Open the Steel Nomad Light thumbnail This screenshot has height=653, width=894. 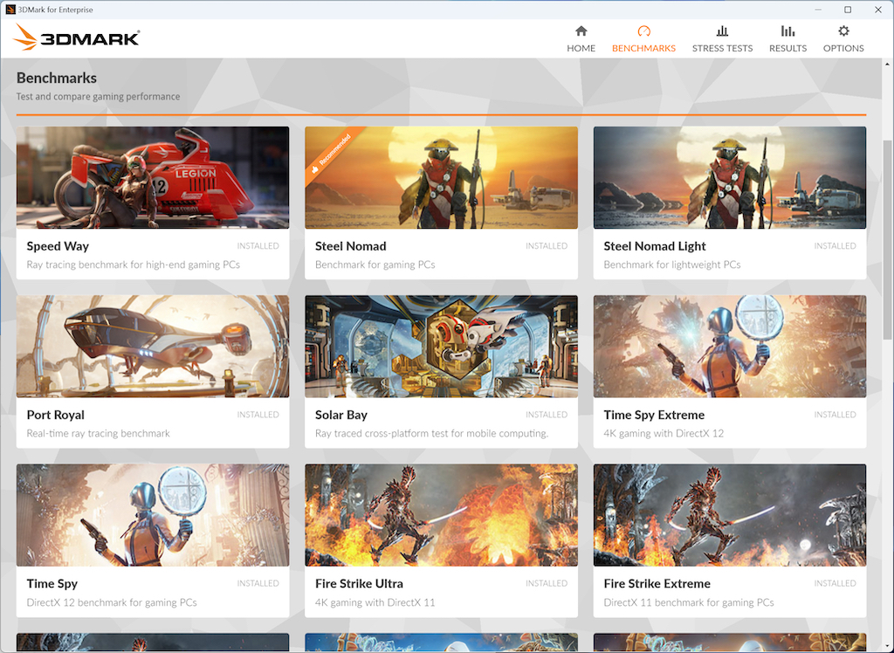(x=730, y=177)
